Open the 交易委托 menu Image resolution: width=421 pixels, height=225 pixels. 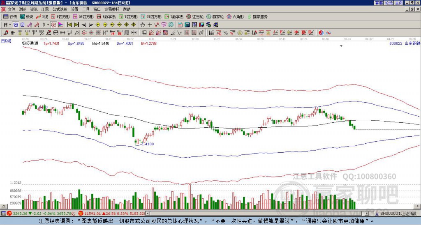[112, 9]
